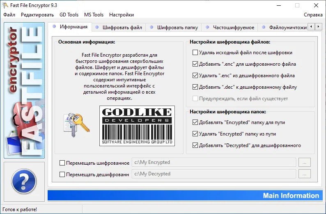Switch to Шифровать папку tab

(x=174, y=28)
